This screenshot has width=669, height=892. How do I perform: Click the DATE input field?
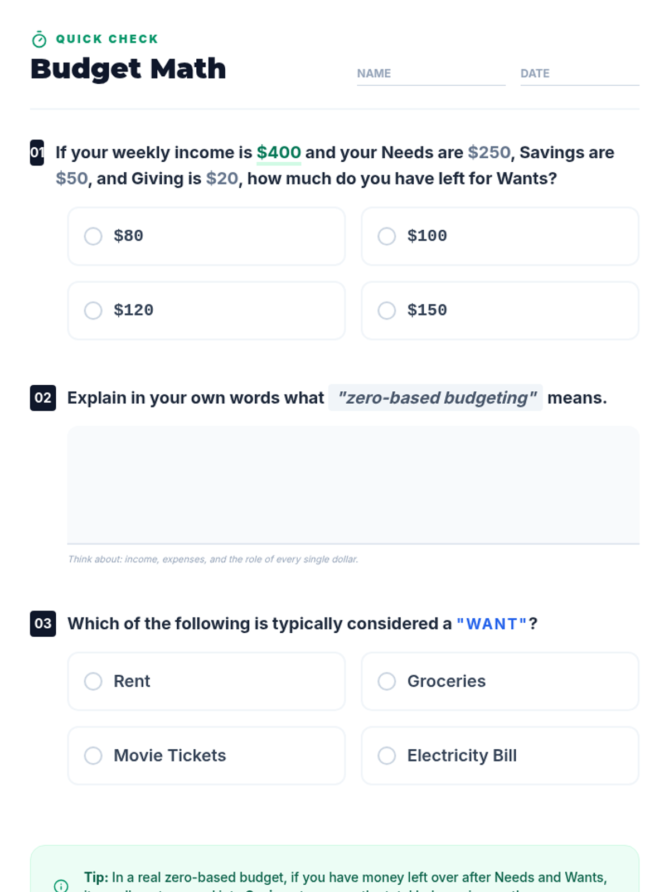(580, 74)
